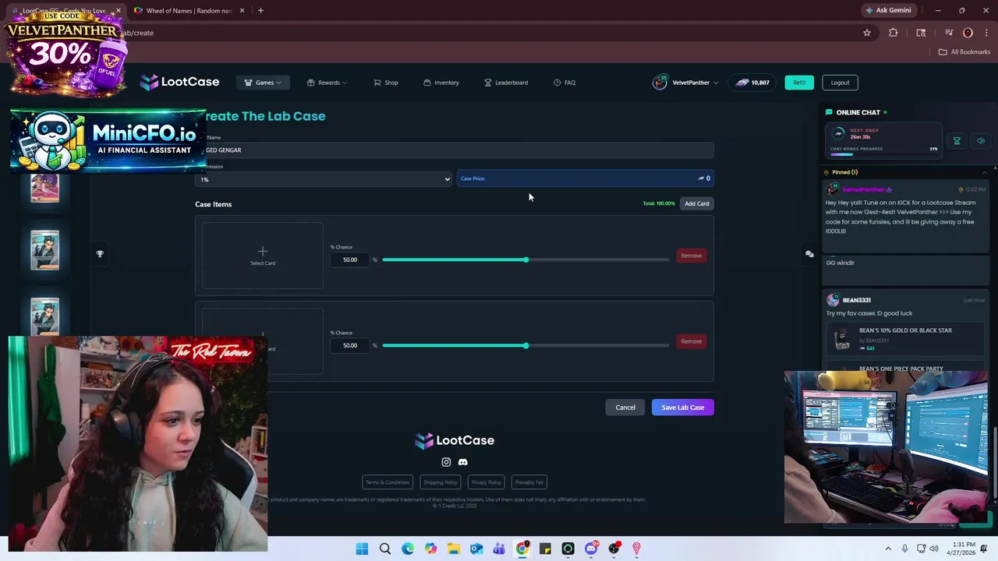Open Microsoft Edge from taskbar
Viewport: 998px width, 561px height.
pos(408,549)
